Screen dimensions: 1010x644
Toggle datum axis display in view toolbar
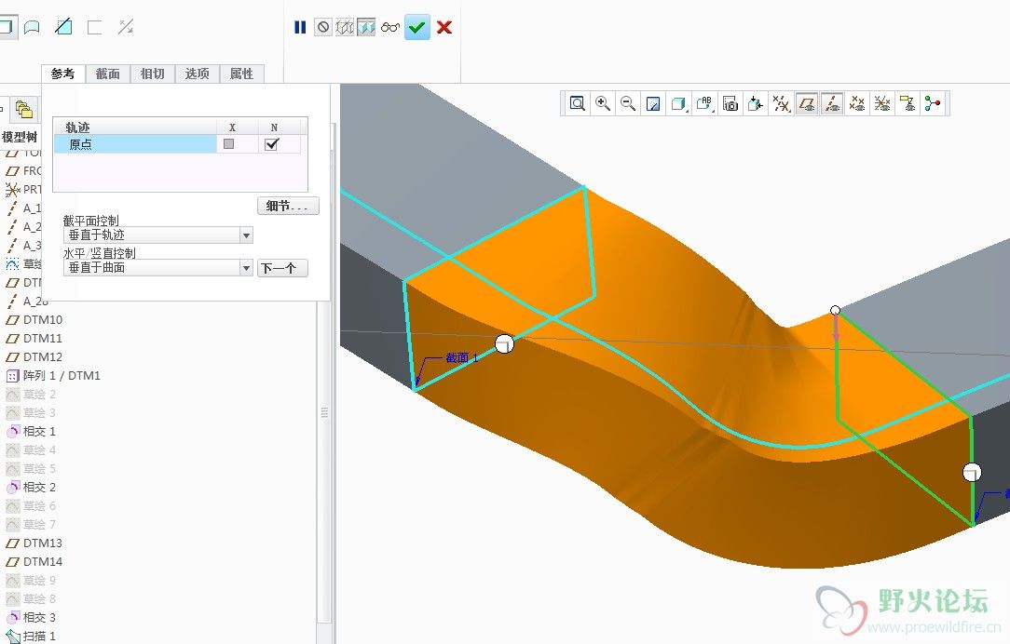[x=832, y=103]
